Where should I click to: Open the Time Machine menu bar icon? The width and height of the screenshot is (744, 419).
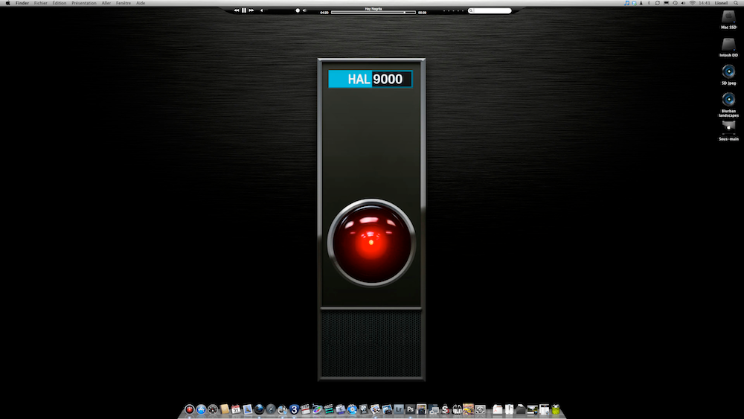click(x=676, y=3)
